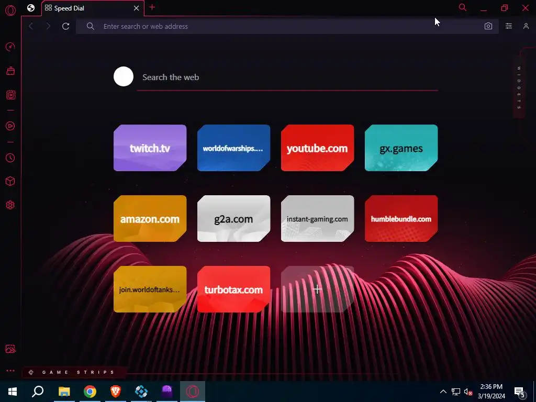The height and width of the screenshot is (402, 536).
Task: Open the gx.games speed dial tile
Action: click(401, 148)
